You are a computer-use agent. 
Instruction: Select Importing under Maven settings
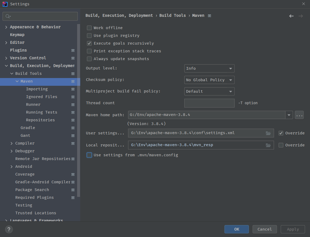click(37, 89)
